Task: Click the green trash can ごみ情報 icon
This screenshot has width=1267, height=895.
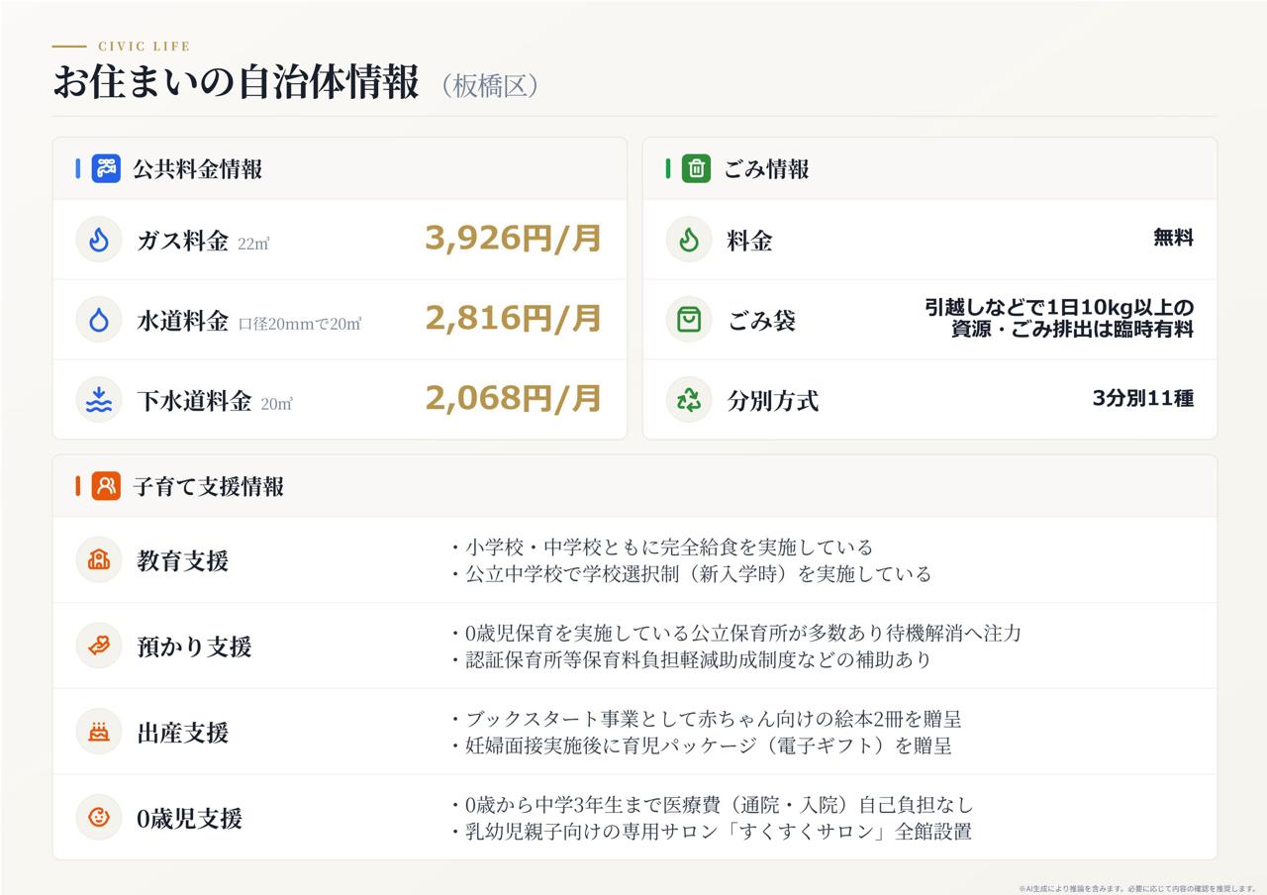Action: pos(696,168)
